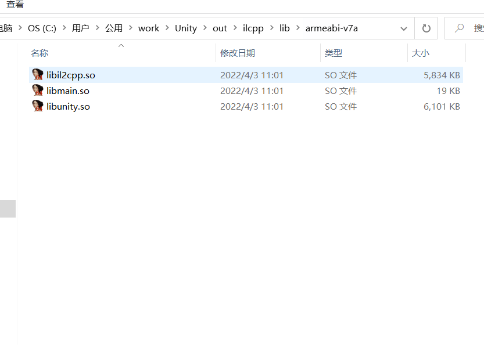Go to the Unity folder in breadcrumb
This screenshot has width=484, height=351.
coord(186,28)
